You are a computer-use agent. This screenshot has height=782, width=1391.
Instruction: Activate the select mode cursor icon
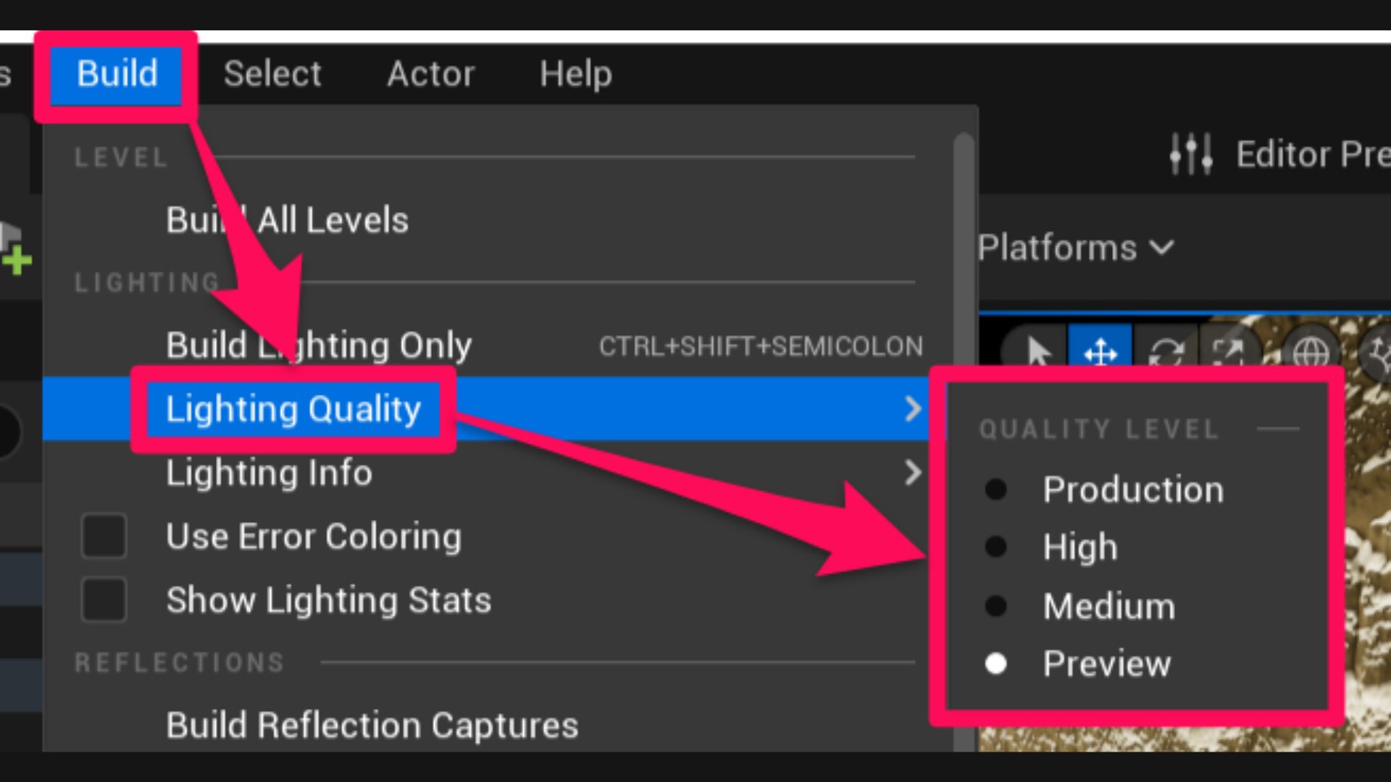tap(1039, 353)
